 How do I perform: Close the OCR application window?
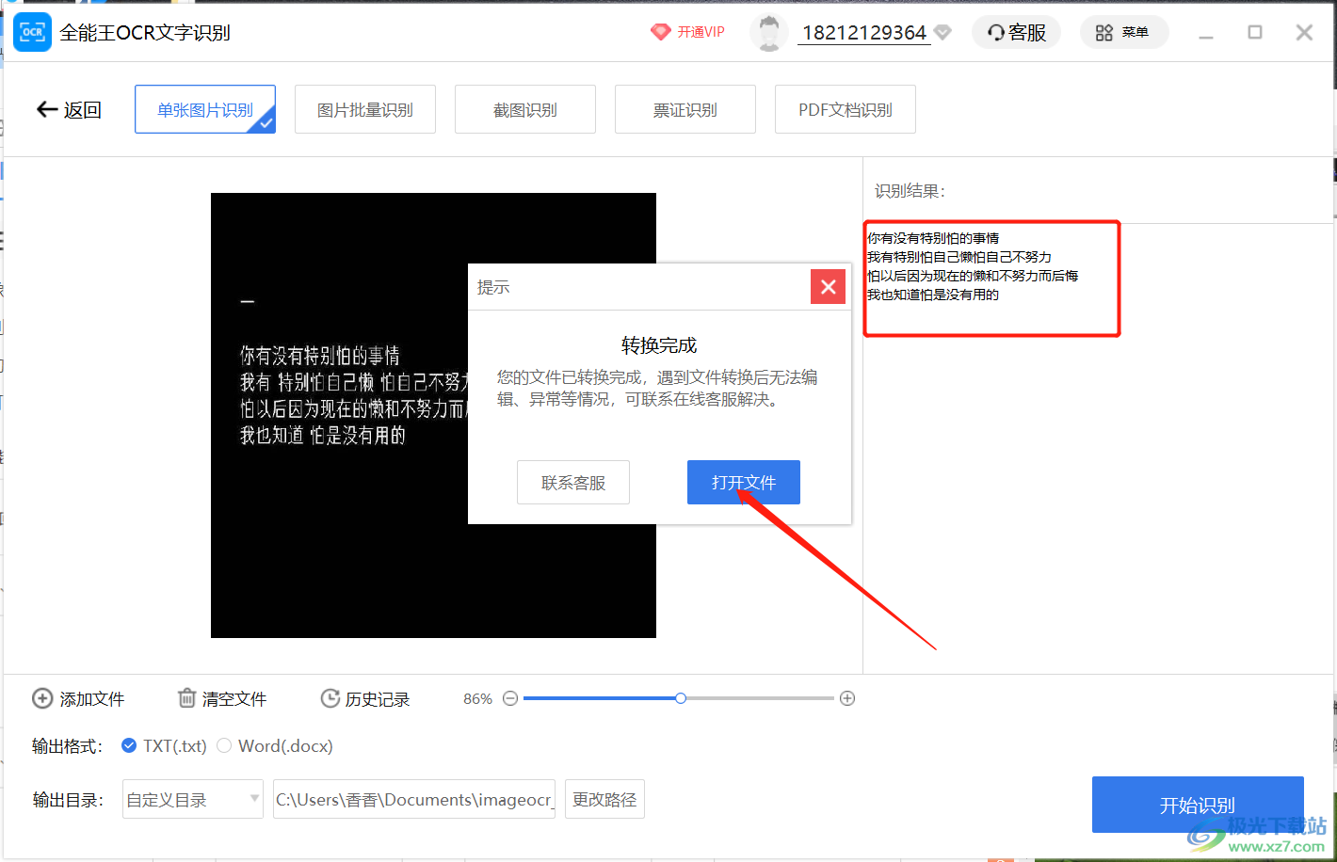1304,33
